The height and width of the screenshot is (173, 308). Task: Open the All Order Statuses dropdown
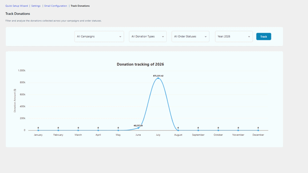click(x=190, y=37)
